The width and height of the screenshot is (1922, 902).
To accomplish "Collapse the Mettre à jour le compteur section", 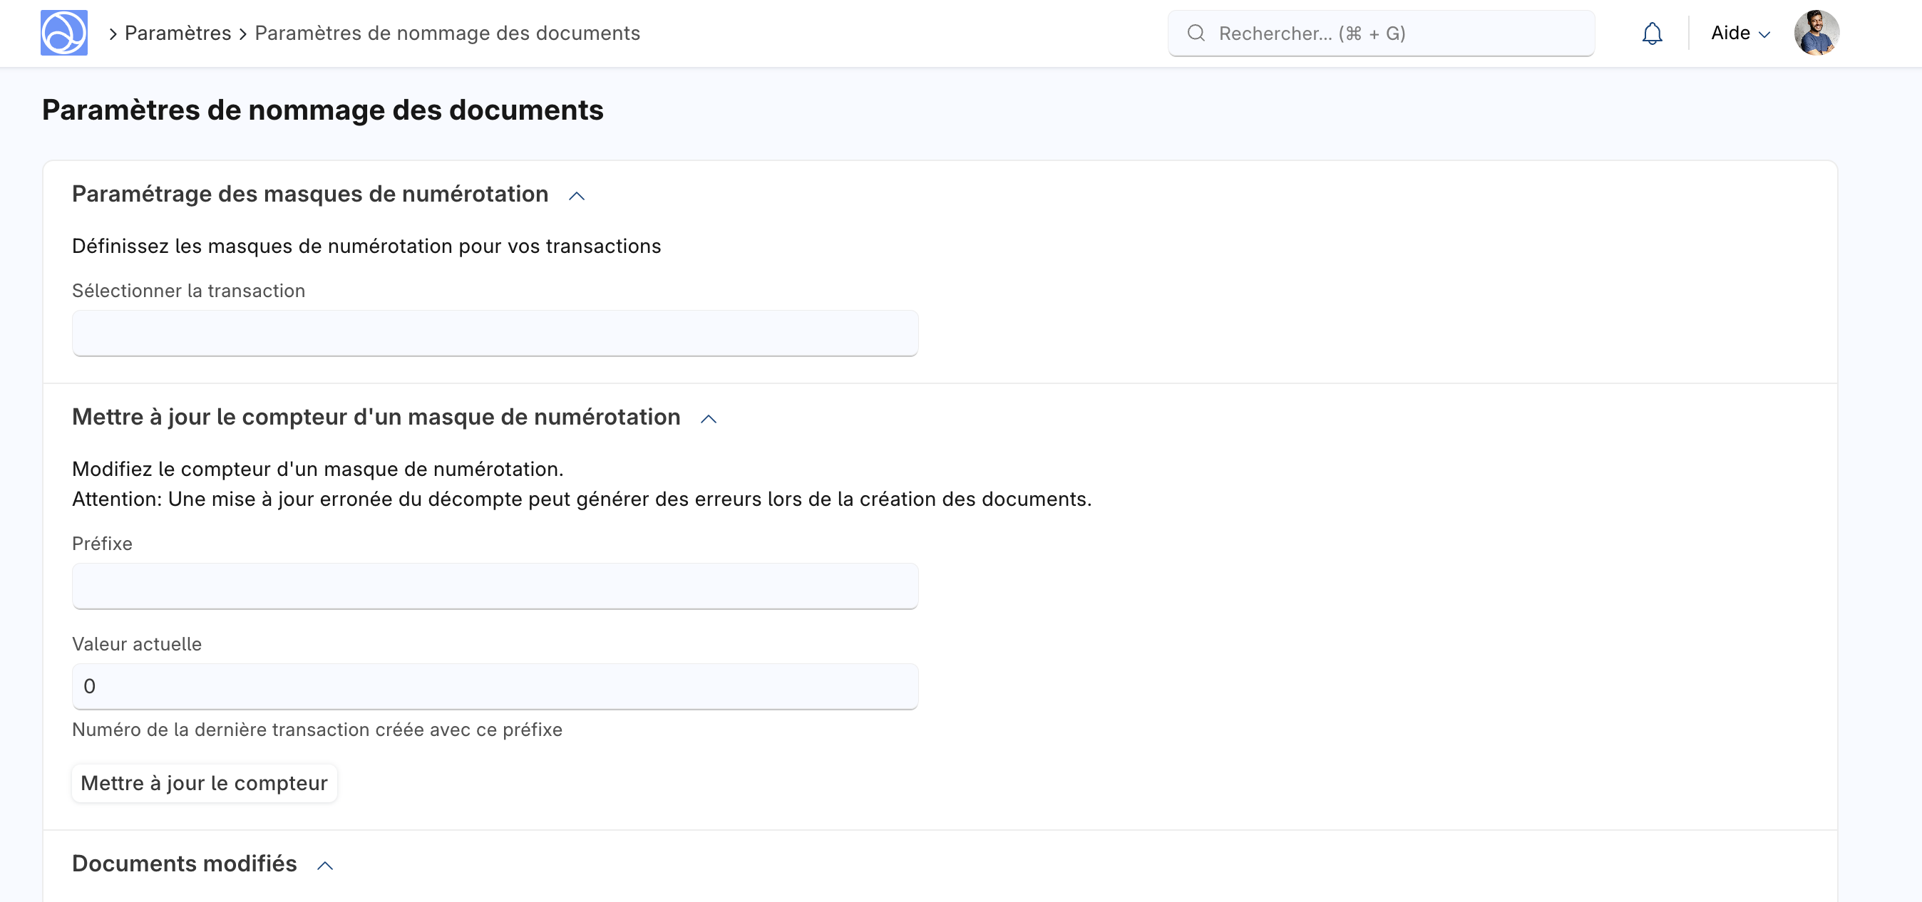I will point(708,419).
